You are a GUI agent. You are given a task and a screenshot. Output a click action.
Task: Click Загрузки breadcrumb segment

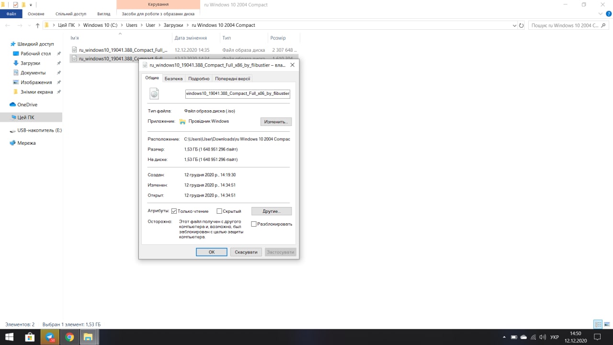coord(173,25)
